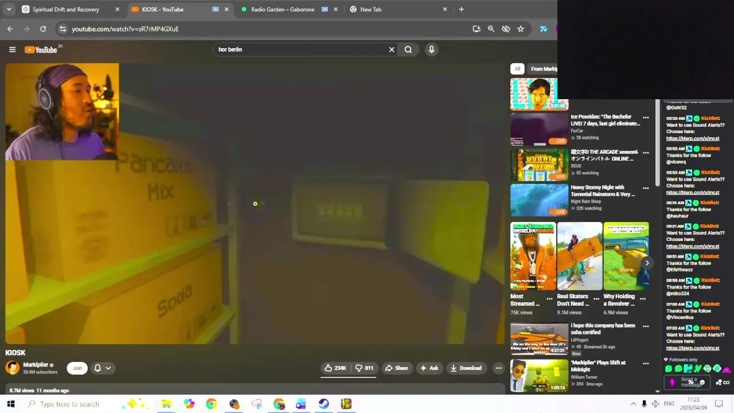Open the Heavy Stormy Night thumbnail
Screen dimensions: 734x413
pyautogui.click(x=539, y=200)
